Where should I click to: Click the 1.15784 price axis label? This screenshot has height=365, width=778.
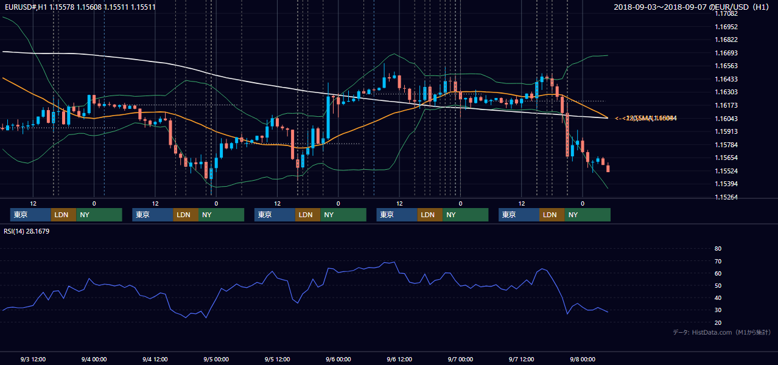point(726,145)
